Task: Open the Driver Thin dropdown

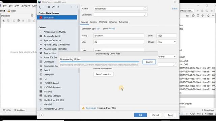Action: click(x=166, y=42)
